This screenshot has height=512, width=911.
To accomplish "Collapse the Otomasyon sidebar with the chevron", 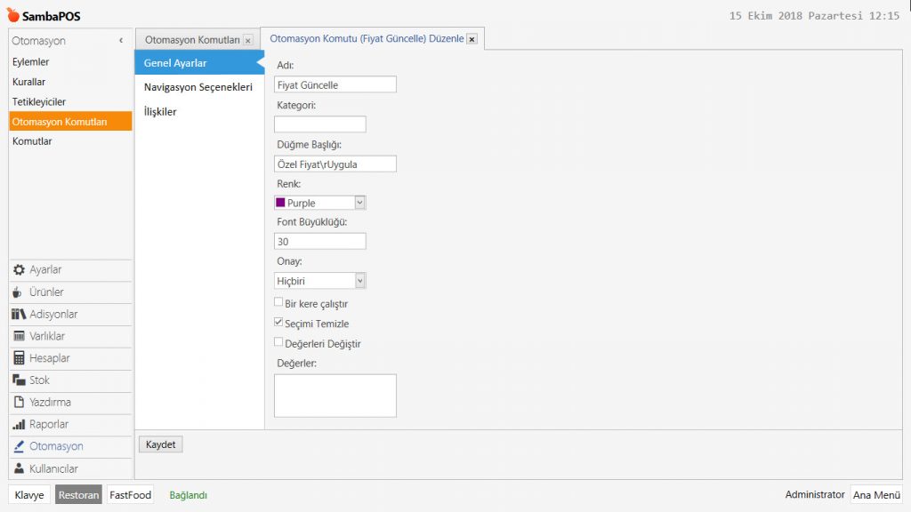I will pyautogui.click(x=121, y=41).
